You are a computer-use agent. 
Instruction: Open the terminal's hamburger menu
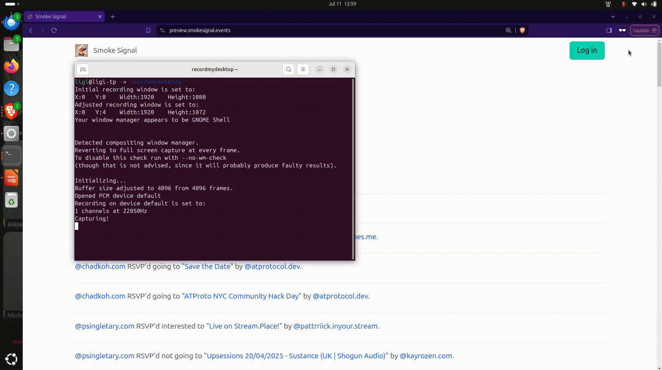[x=303, y=69]
